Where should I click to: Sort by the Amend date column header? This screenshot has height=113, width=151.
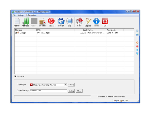click(x=115, y=30)
